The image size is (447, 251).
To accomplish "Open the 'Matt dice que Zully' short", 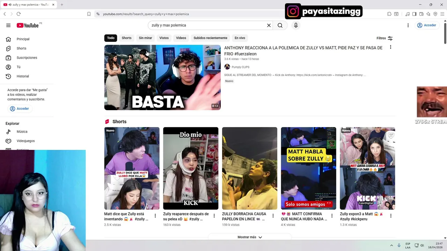I will pyautogui.click(x=132, y=168).
